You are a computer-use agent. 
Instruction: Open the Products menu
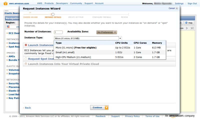click(x=49, y=3)
